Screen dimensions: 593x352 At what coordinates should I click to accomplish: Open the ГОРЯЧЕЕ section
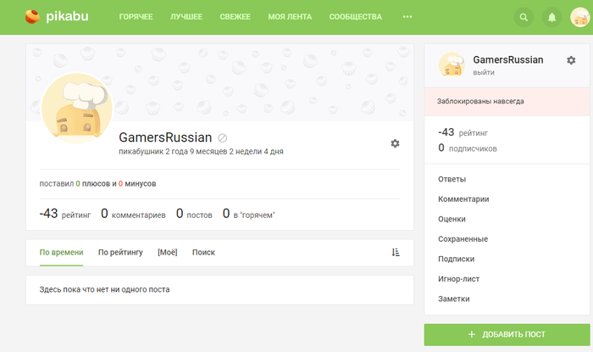(x=136, y=17)
